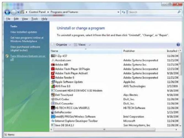The width and height of the screenshot is (184, 138).
Task: Click Turn Windows features on or off
Action: click(x=28, y=58)
